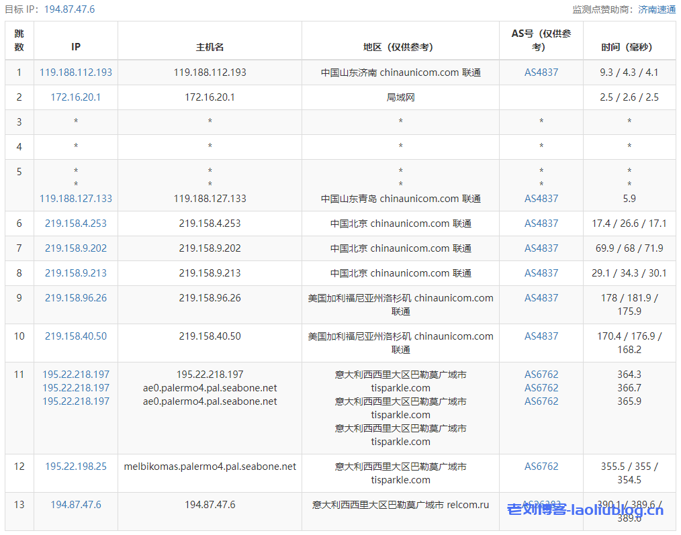The height and width of the screenshot is (535, 681).
Task: Open the AS4837 link in hop 1
Action: click(x=541, y=72)
